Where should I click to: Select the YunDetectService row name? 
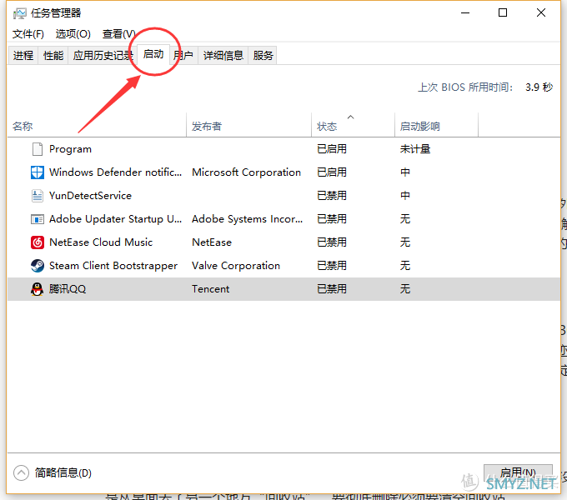90,196
